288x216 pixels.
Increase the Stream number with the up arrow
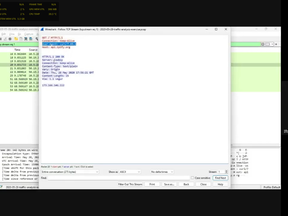pyautogui.click(x=226, y=171)
